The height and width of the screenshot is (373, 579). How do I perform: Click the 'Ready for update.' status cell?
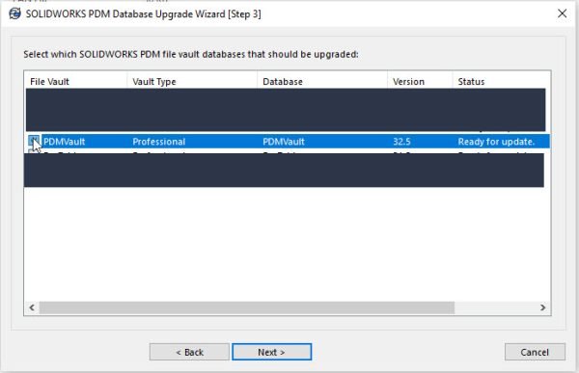[x=496, y=142]
